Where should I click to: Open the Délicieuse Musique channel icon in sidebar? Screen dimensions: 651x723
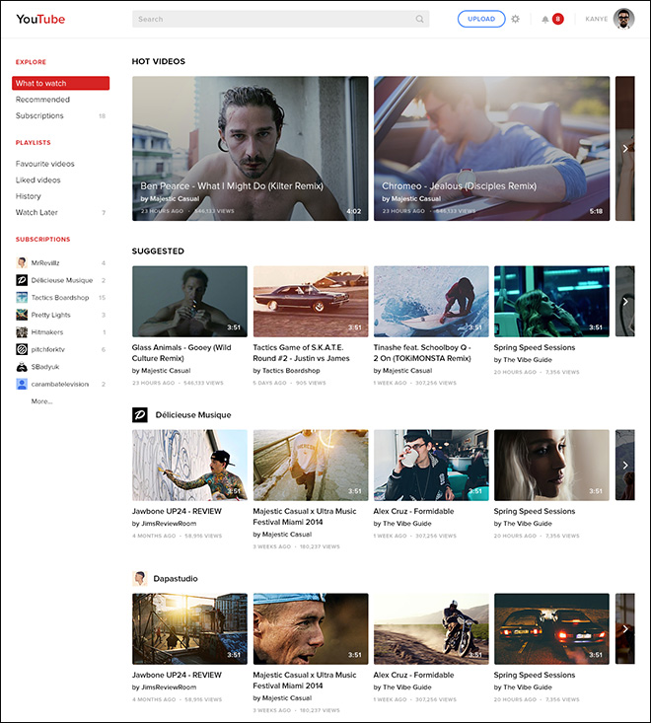tap(21, 280)
